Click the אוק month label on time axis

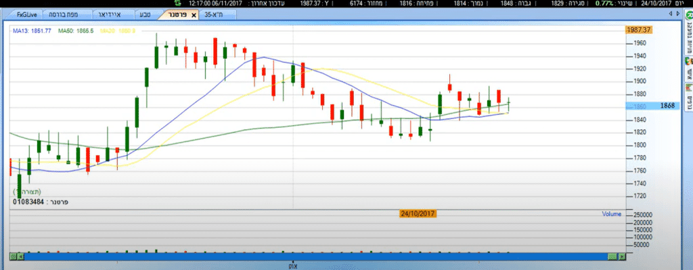pyautogui.click(x=293, y=266)
